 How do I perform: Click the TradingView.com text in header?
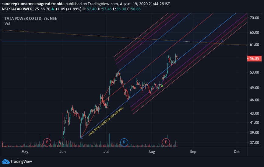(x=103, y=4)
